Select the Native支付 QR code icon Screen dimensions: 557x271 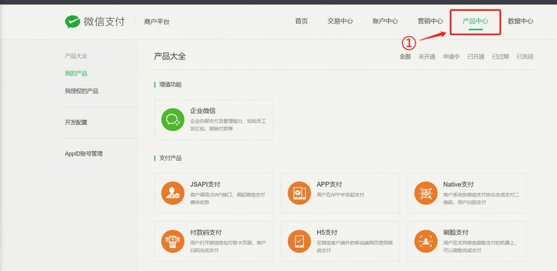click(426, 193)
